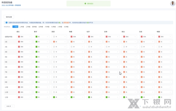Image resolution: width=176 pixels, height=111 pixels.
Task: Click the 科目优先级 page title
Action: point(7,2)
